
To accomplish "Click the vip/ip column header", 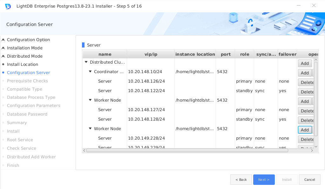I will pyautogui.click(x=151, y=54).
